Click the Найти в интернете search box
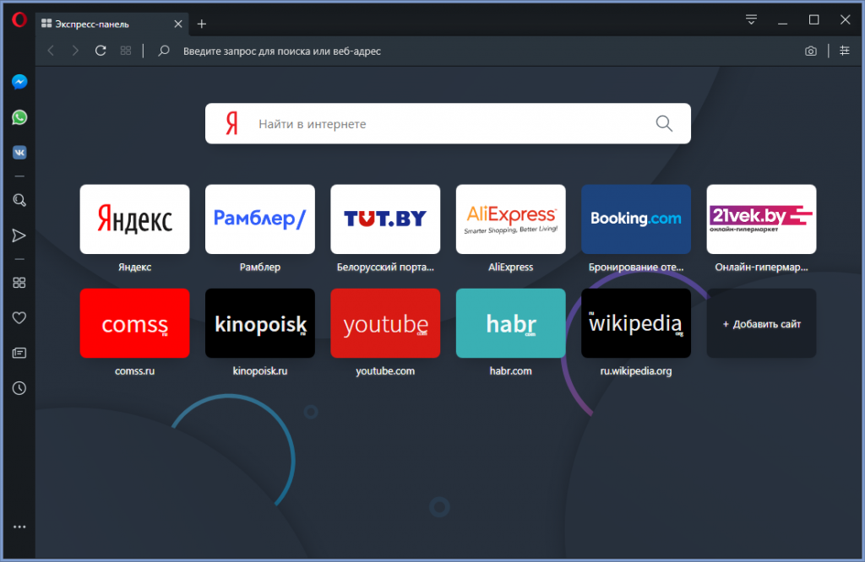 coord(448,123)
